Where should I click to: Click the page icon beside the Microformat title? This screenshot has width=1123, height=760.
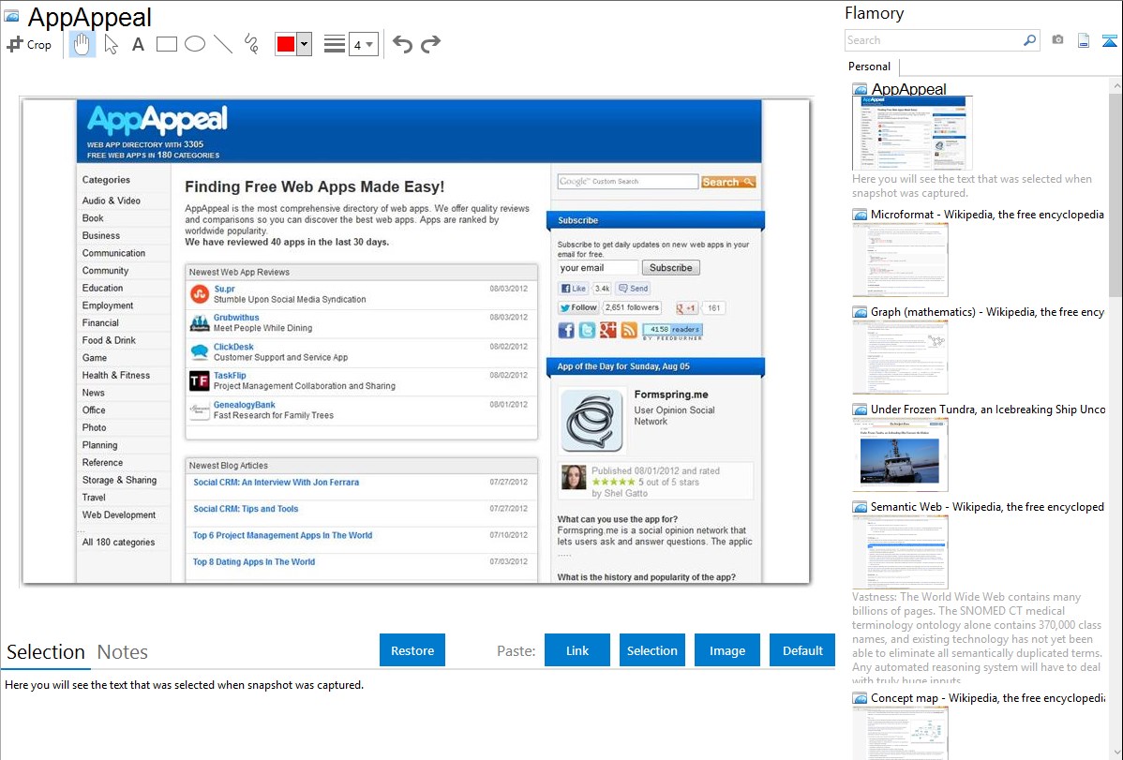pos(860,215)
